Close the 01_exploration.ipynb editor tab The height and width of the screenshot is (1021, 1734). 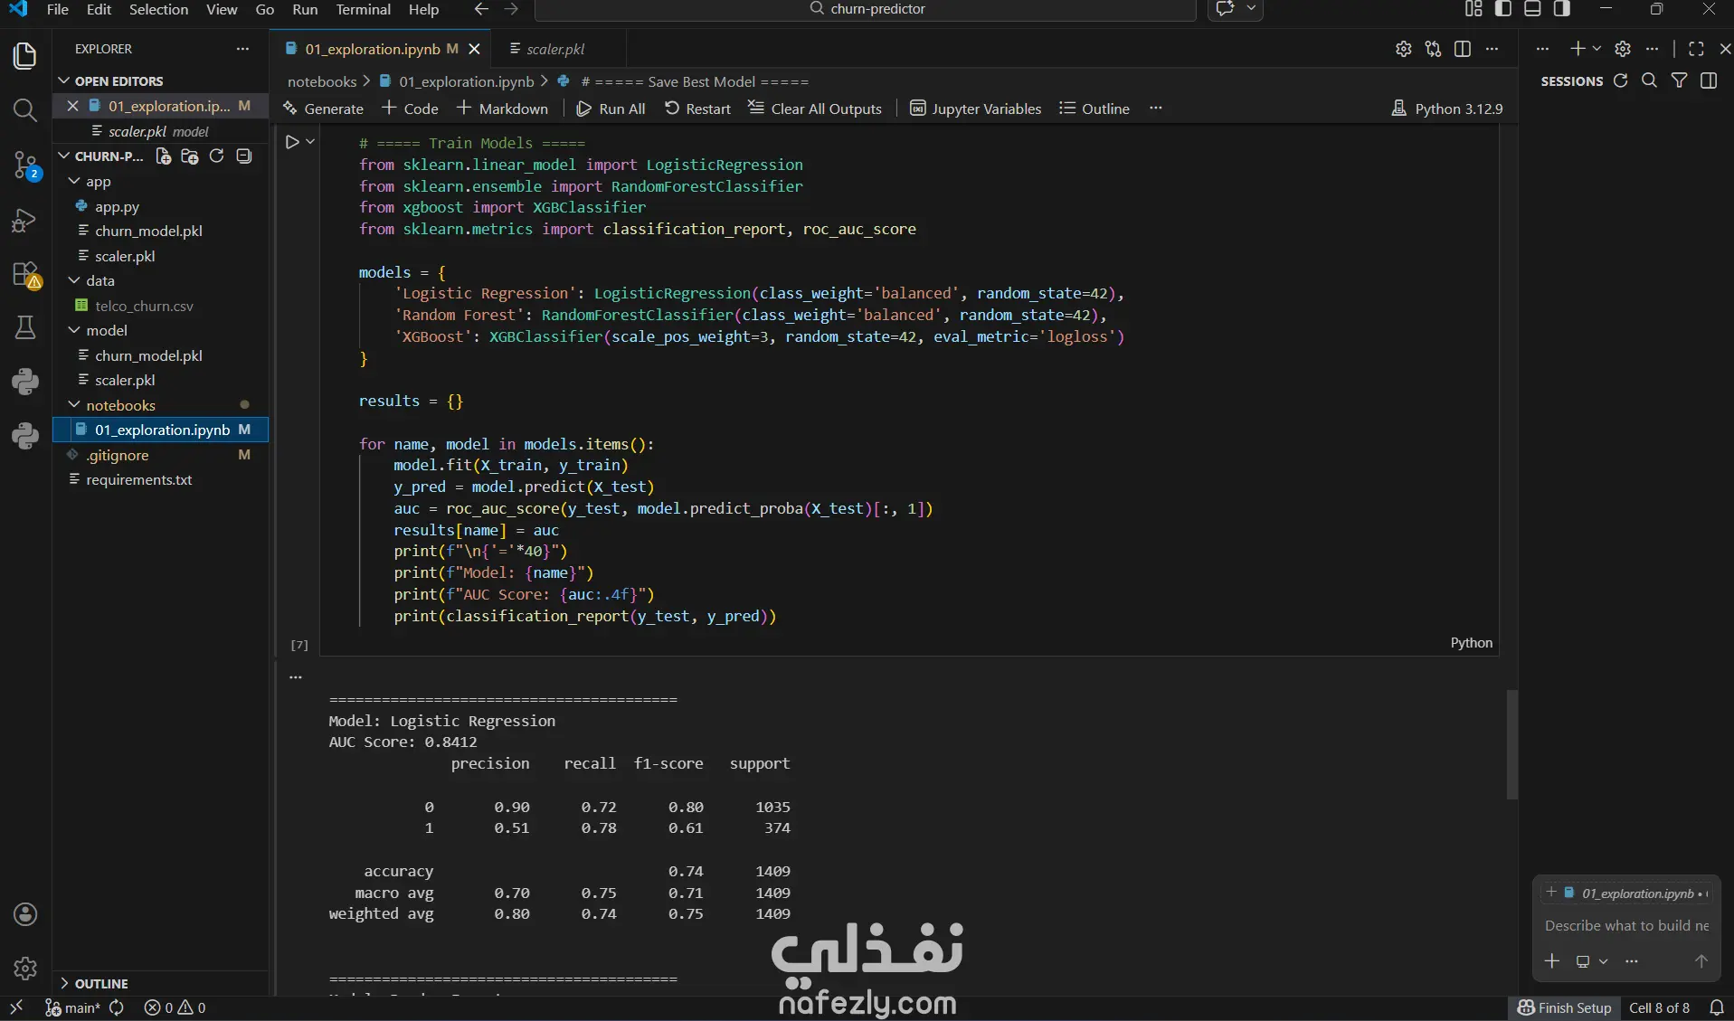tap(474, 49)
